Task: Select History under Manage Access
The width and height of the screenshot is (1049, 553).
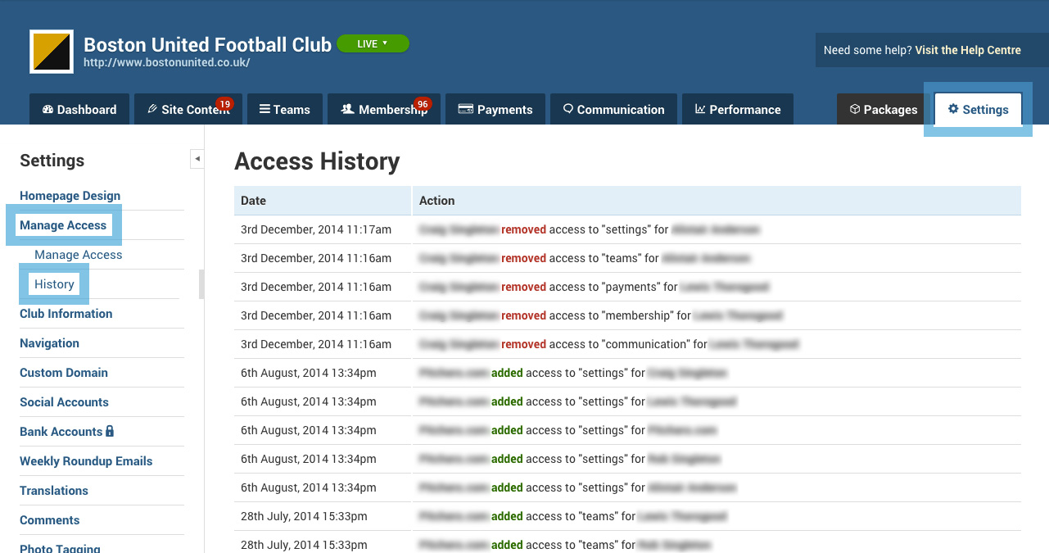Action: pyautogui.click(x=54, y=284)
